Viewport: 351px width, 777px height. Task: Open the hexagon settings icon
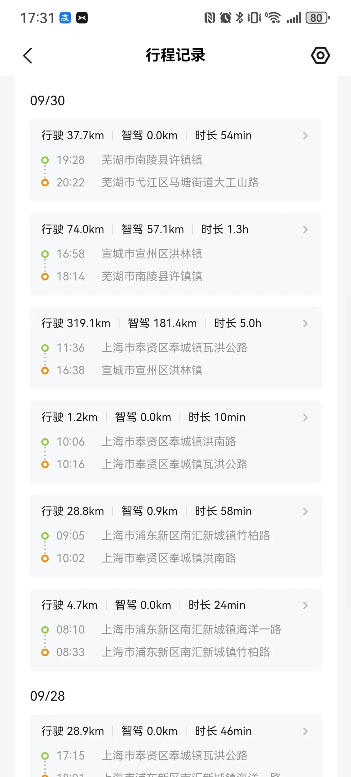click(x=320, y=55)
